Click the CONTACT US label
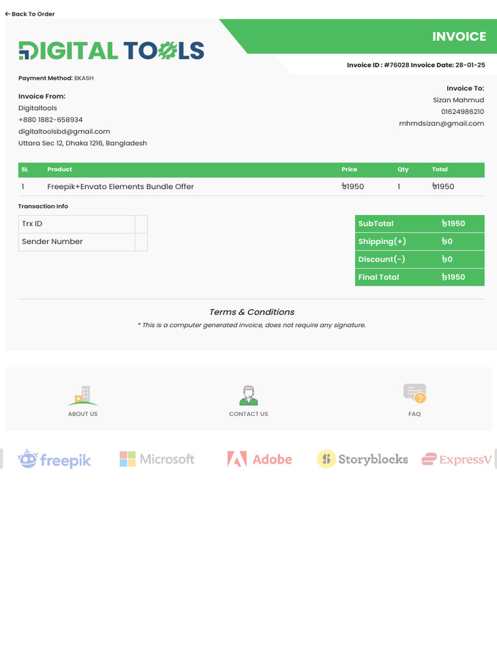 tap(248, 414)
